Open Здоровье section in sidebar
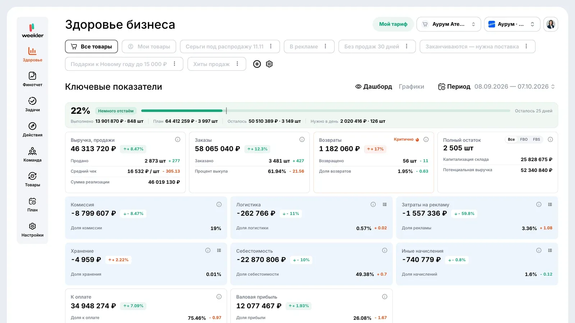This screenshot has width=575, height=323. (32, 55)
